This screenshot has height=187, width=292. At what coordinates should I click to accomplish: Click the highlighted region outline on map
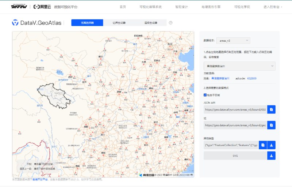[x=54, y=96]
